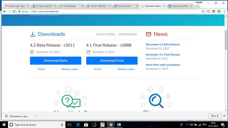Read the Rainmeter 4.1 Final Release news
This screenshot has height=128, width=228.
click(163, 55)
